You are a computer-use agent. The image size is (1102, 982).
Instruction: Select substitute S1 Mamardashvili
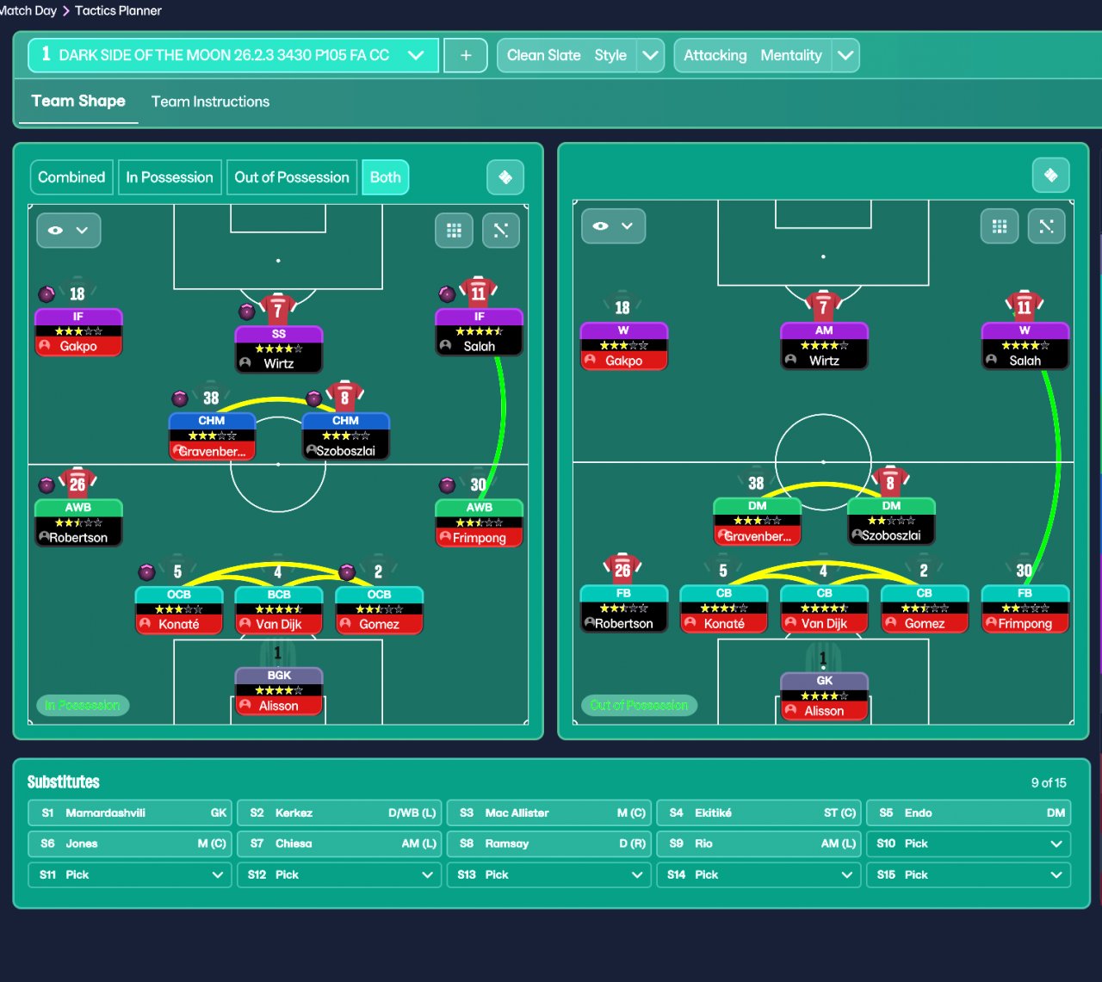130,812
